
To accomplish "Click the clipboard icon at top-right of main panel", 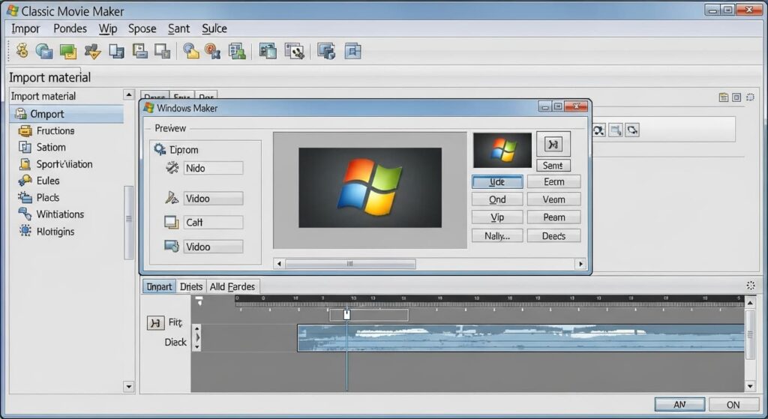I will coord(724,97).
